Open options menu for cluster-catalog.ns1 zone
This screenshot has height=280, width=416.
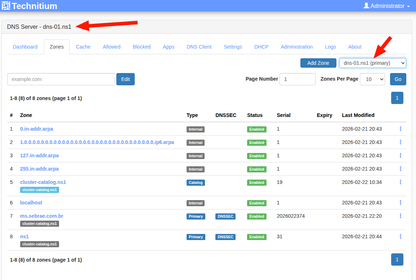tap(400, 182)
